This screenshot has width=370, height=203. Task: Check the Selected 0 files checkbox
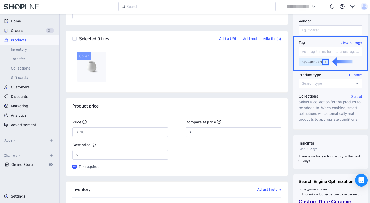(74, 39)
